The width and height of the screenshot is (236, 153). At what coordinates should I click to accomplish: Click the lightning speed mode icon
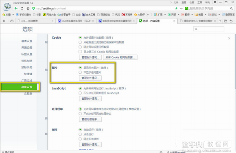coord(177,9)
